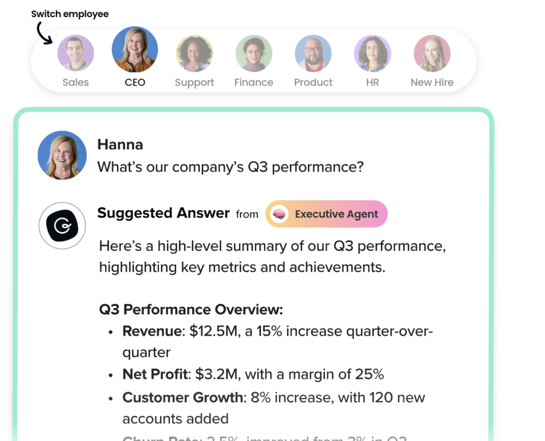
Task: Pick the Product employee avatar
Action: [313, 53]
